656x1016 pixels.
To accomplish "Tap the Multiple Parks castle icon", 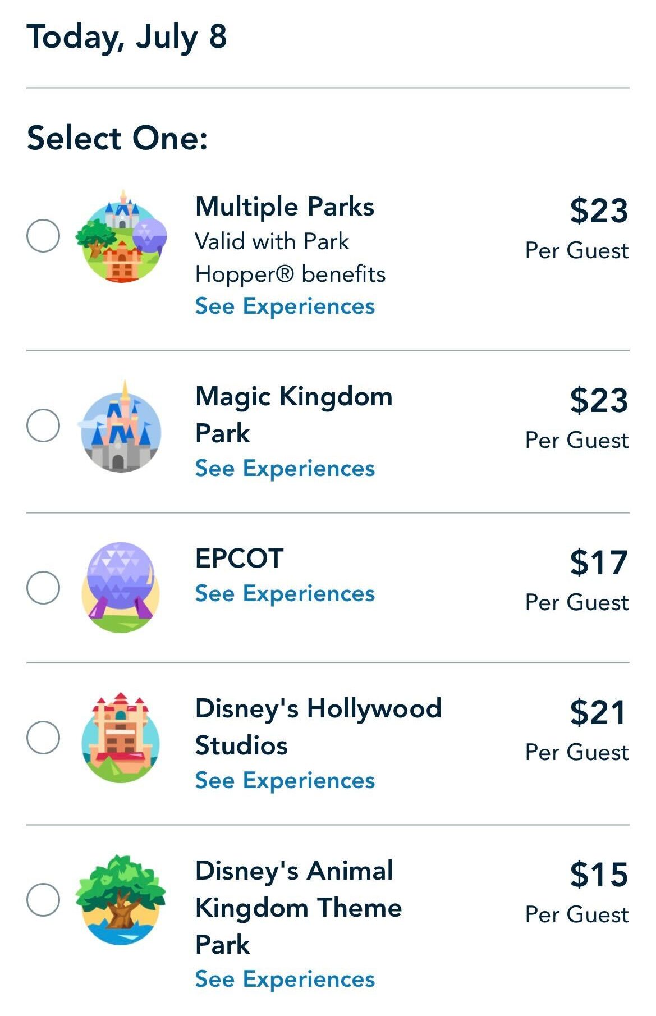I will [x=121, y=236].
